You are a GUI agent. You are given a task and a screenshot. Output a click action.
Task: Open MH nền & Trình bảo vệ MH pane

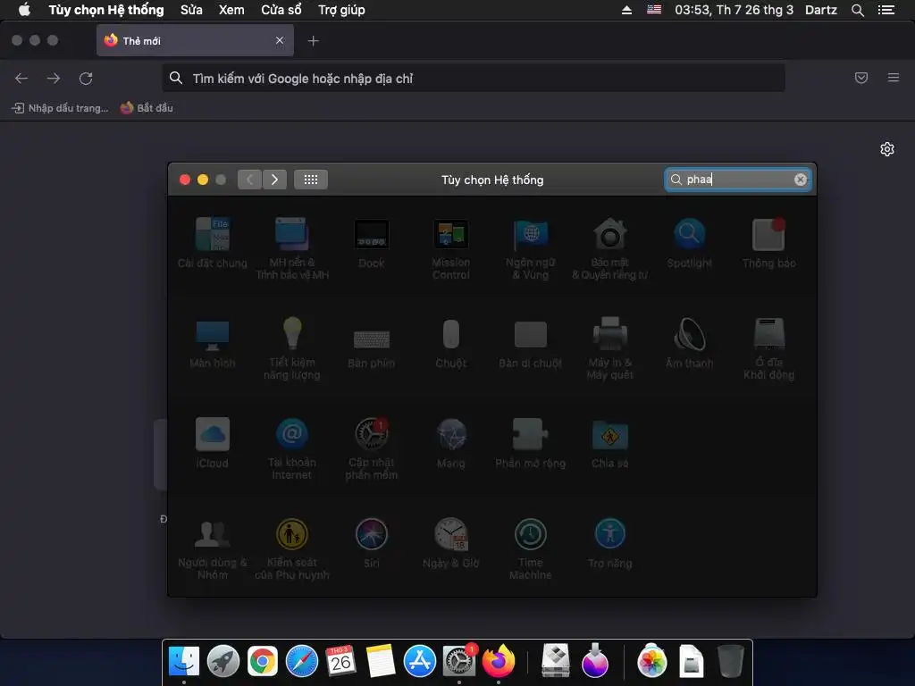pyautogui.click(x=292, y=248)
